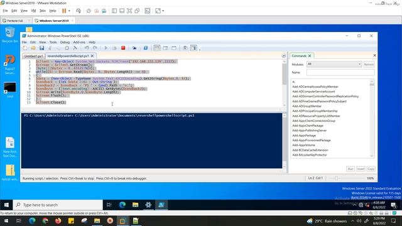Viewport: 402px width, 226px height.
Task: Click Refresh button in Commands pane
Action: [x=369, y=64]
